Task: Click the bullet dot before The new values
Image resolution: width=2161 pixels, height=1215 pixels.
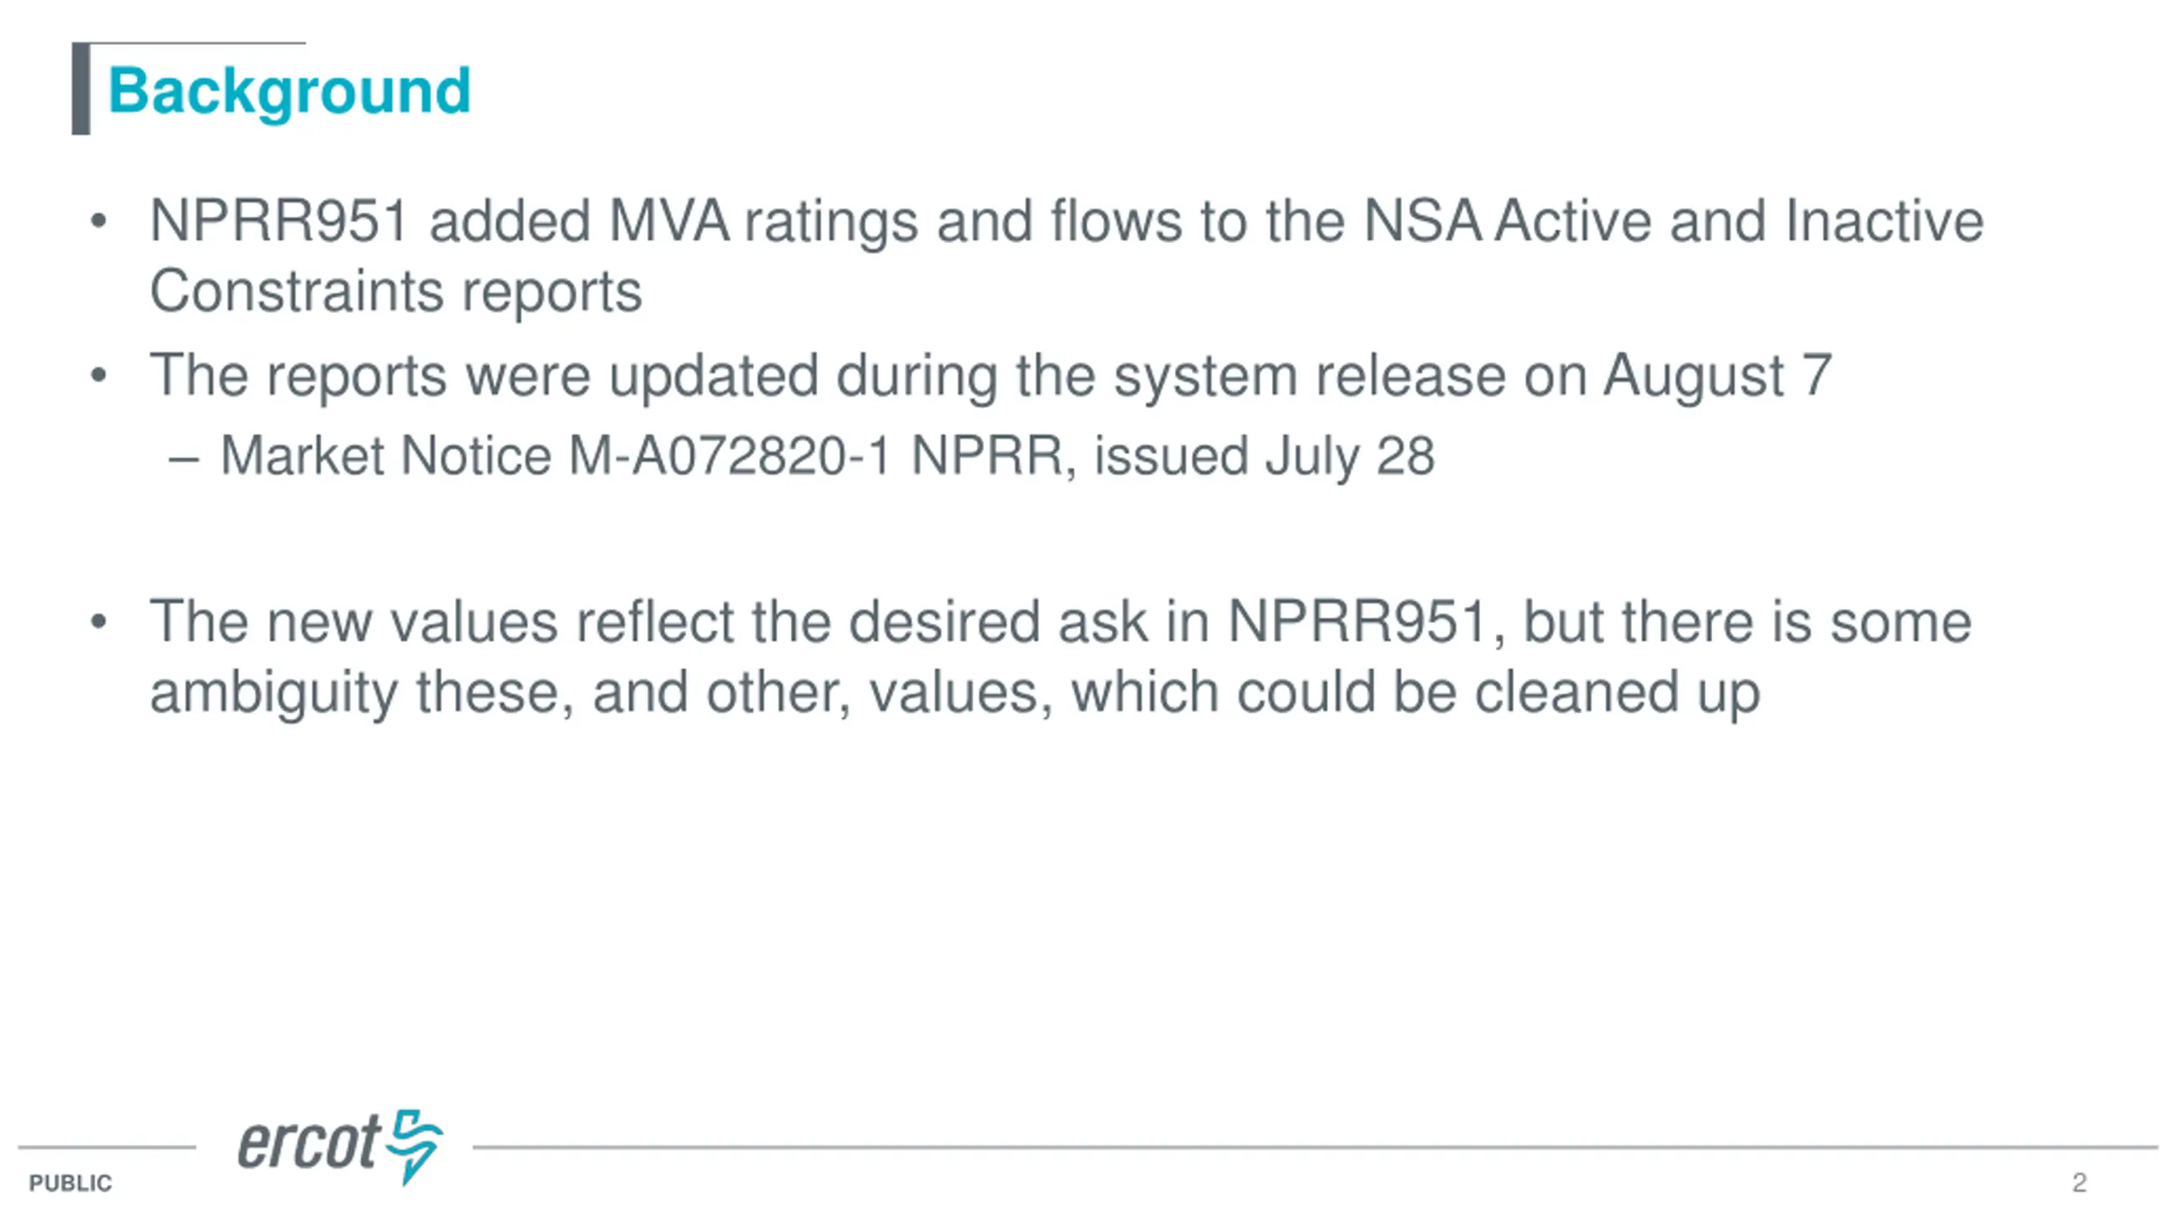Action: (99, 623)
